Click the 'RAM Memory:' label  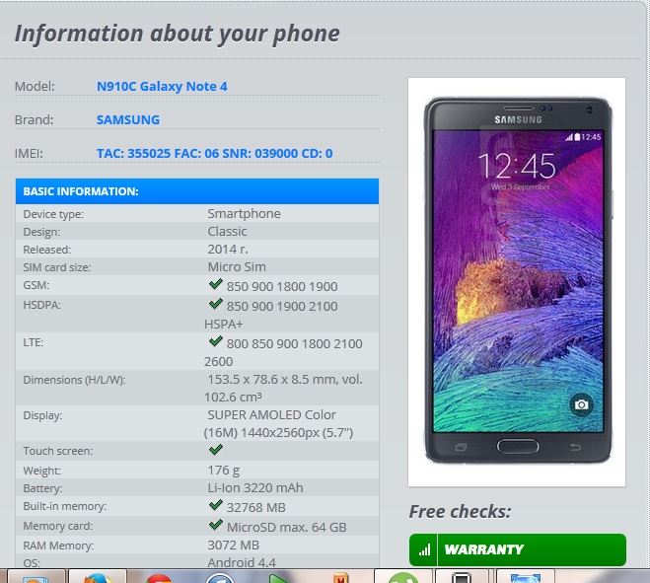[58, 546]
